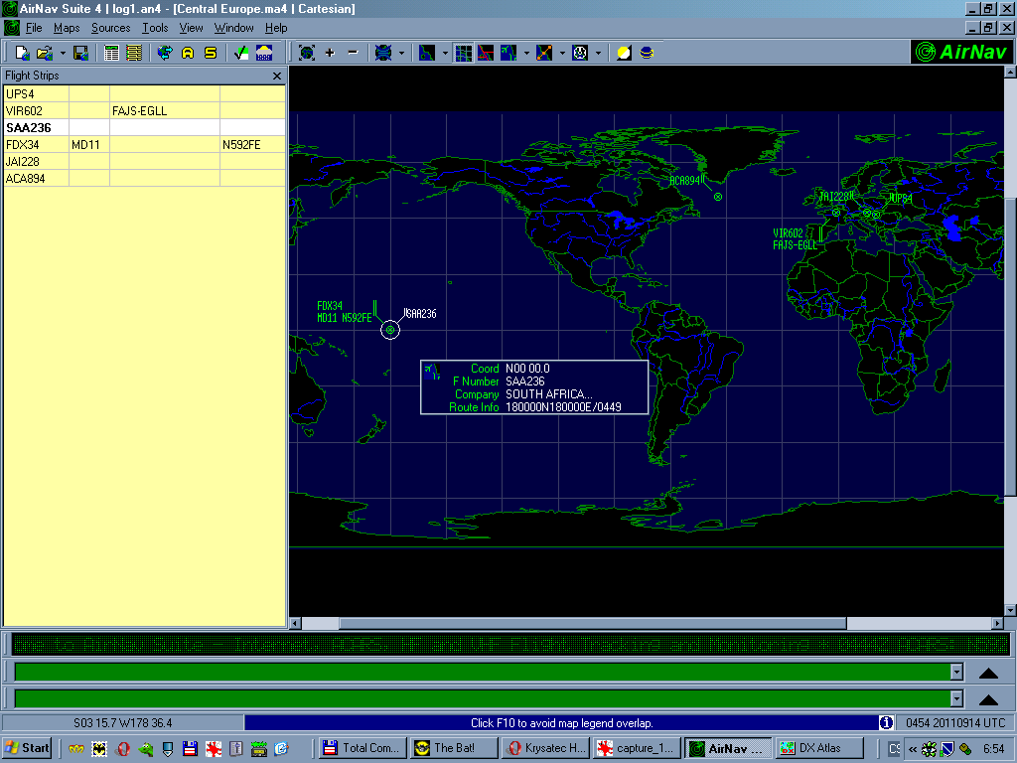Switch to Total Commander taskbar button
This screenshot has width=1017, height=763.
[x=363, y=748]
